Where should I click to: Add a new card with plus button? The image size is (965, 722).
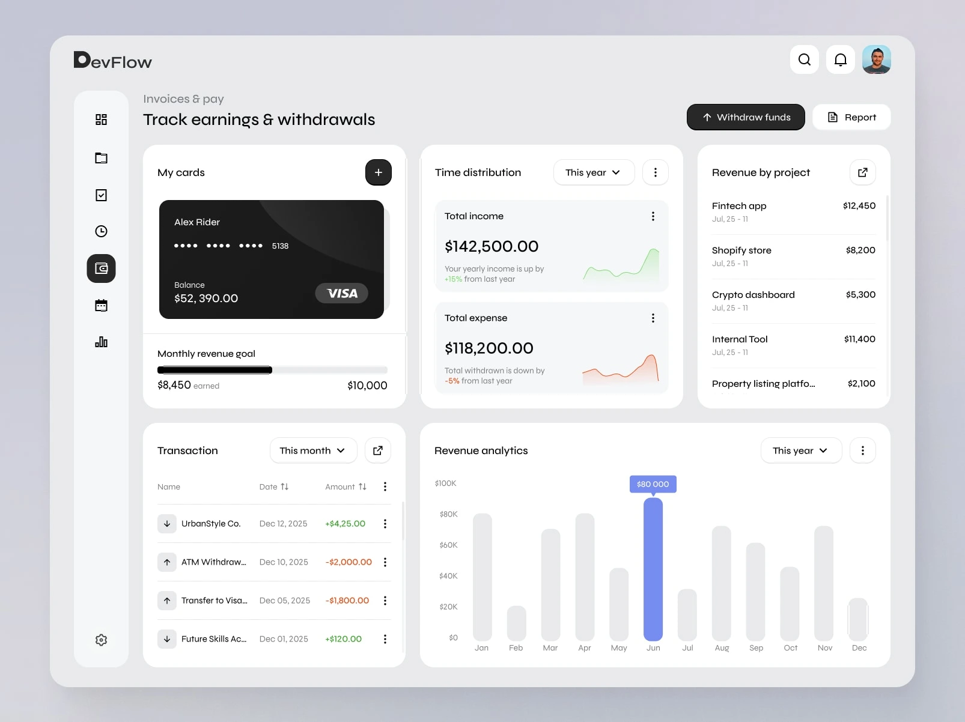[379, 172]
